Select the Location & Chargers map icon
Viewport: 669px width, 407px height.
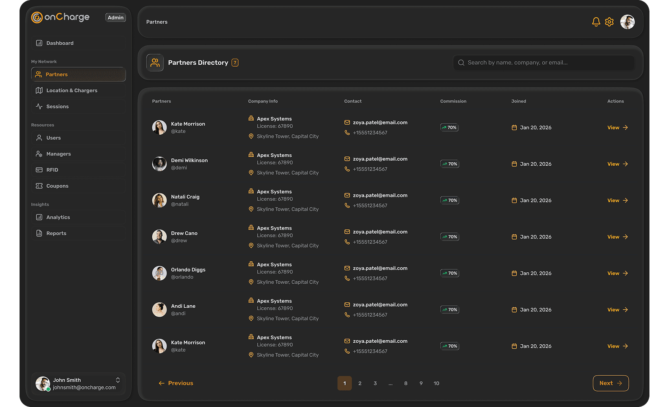point(39,90)
